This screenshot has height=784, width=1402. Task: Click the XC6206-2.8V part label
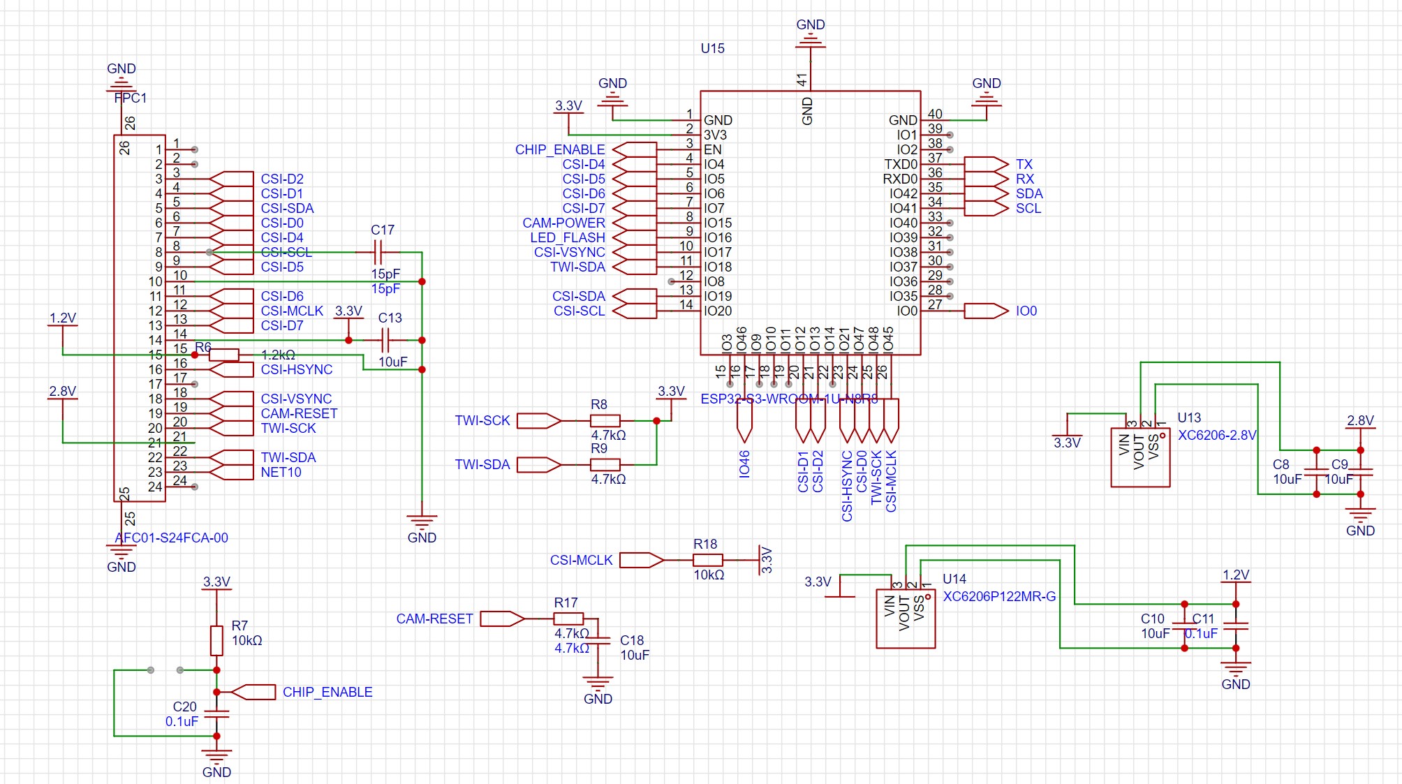coord(1217,435)
